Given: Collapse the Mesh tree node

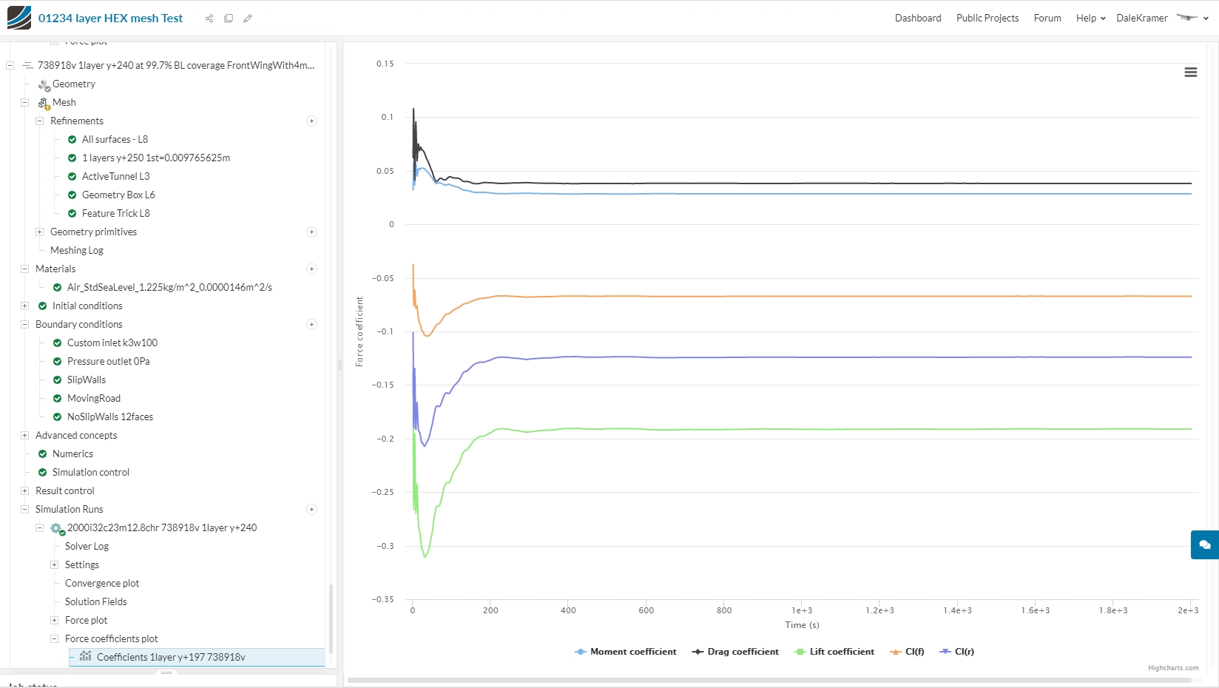Looking at the screenshot, I should [x=25, y=102].
